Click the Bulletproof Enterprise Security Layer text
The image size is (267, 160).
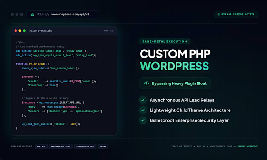click(x=189, y=120)
